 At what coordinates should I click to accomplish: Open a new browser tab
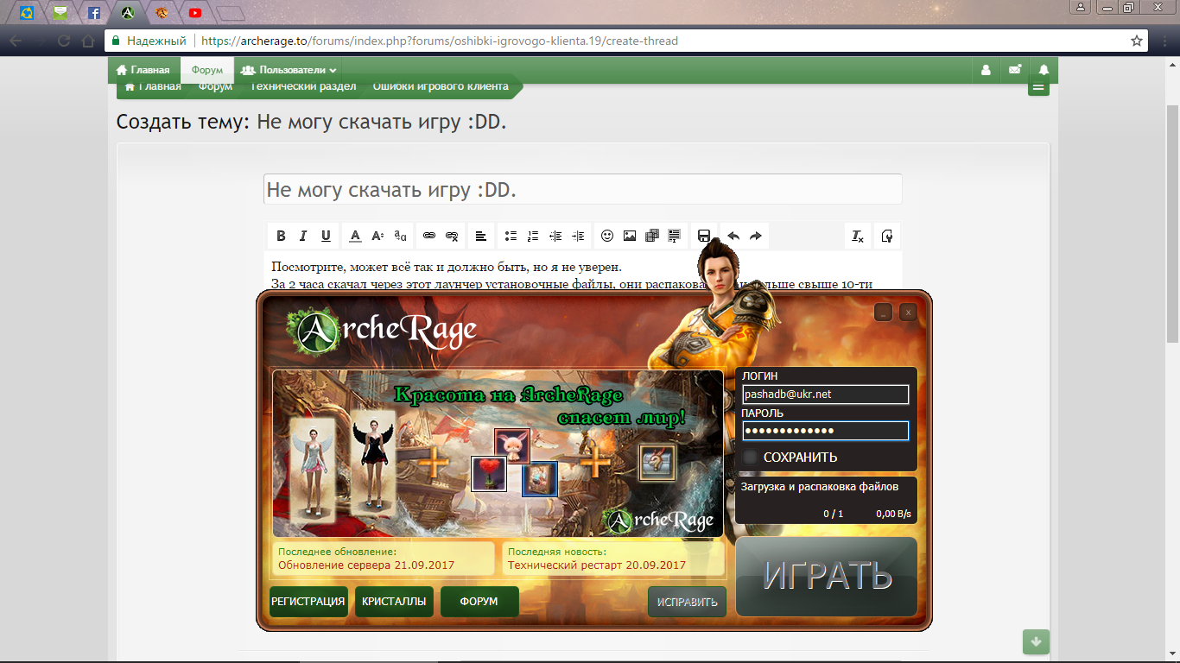[230, 13]
